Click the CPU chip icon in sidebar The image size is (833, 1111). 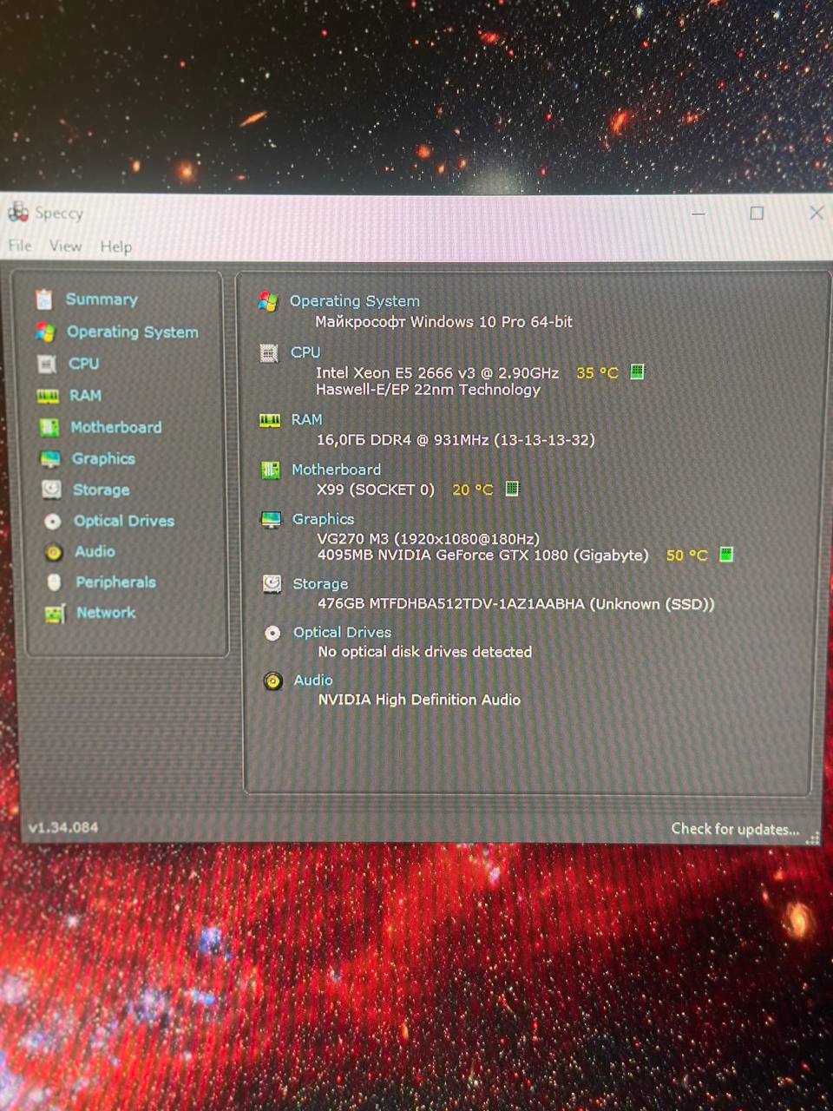pos(47,364)
